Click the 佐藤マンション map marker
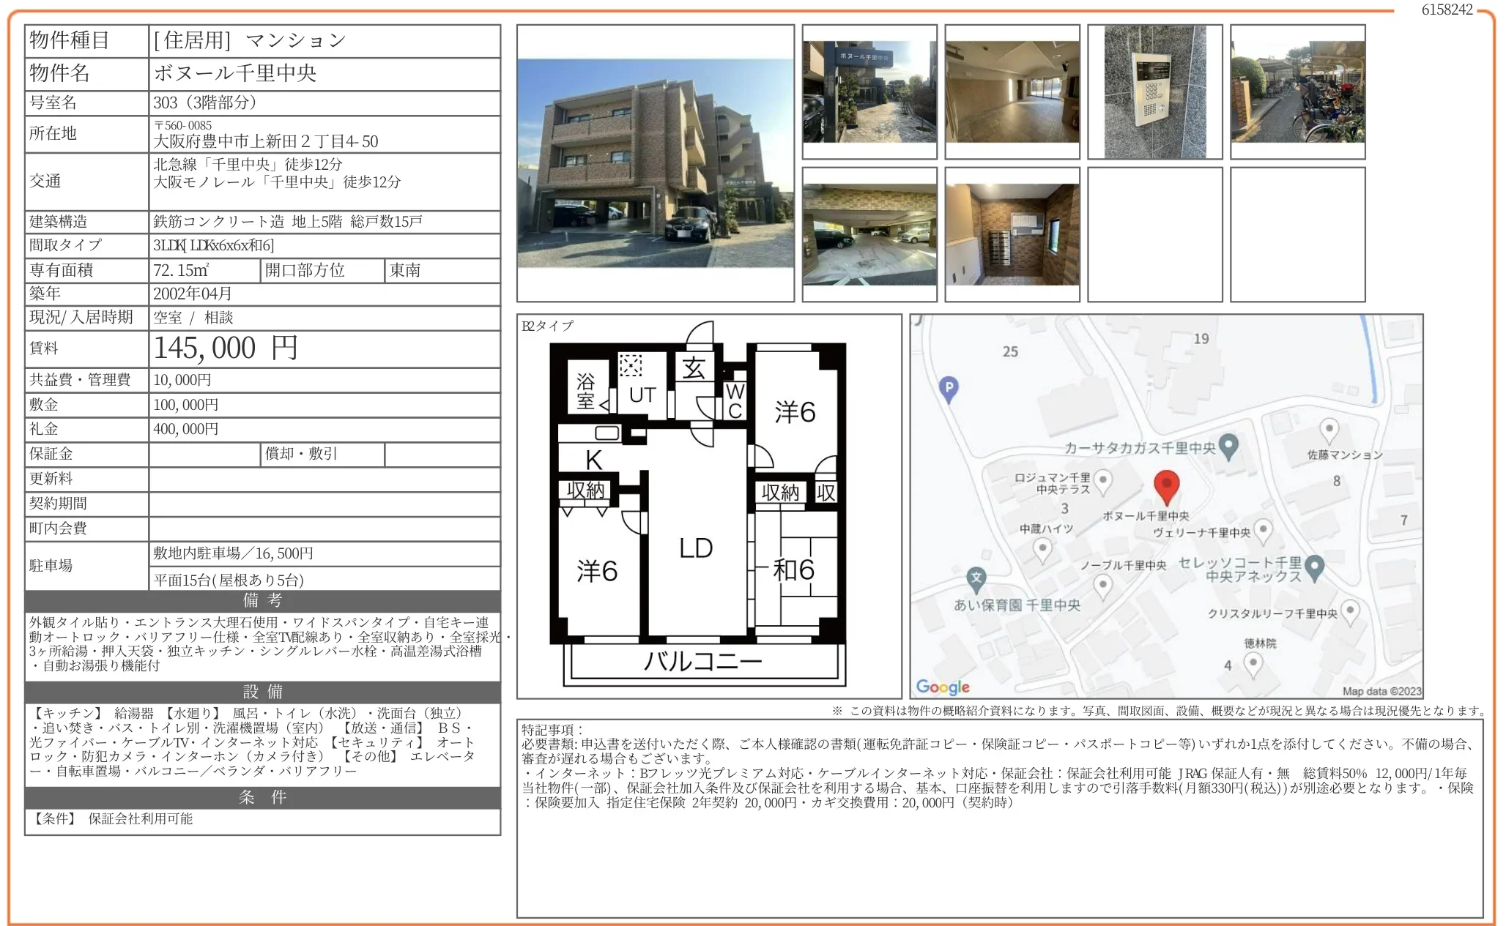The image size is (1506, 926). pos(1329,430)
